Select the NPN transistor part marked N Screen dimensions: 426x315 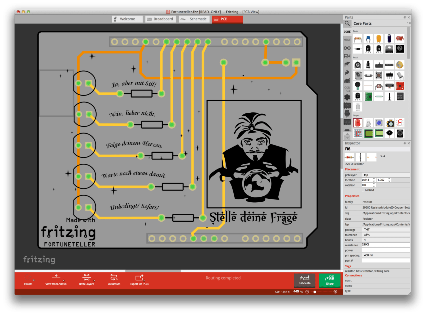pyautogui.click(x=379, y=49)
